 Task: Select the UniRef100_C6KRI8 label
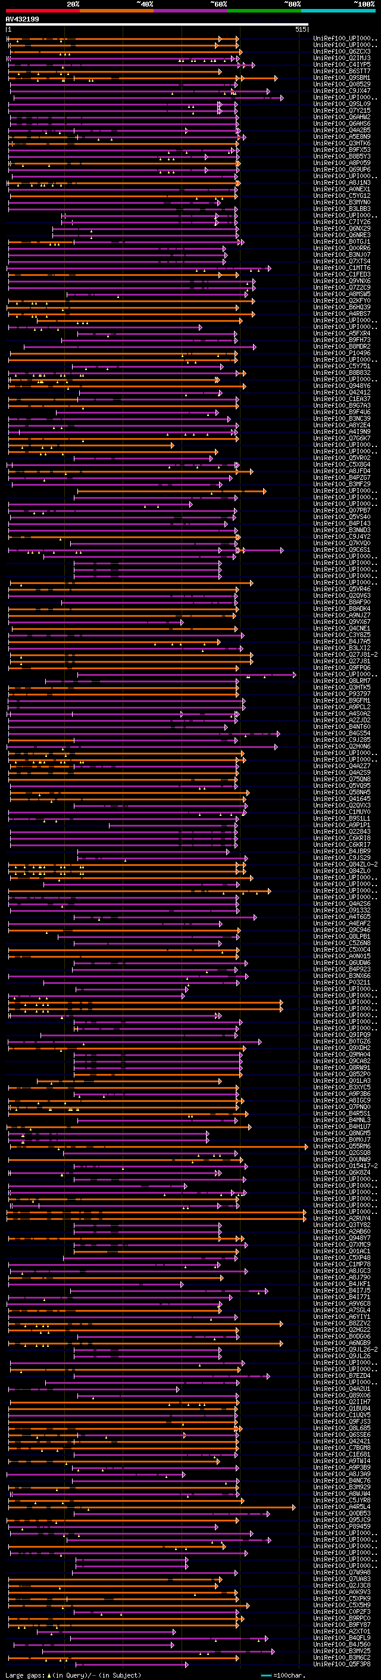pyautogui.click(x=342, y=839)
